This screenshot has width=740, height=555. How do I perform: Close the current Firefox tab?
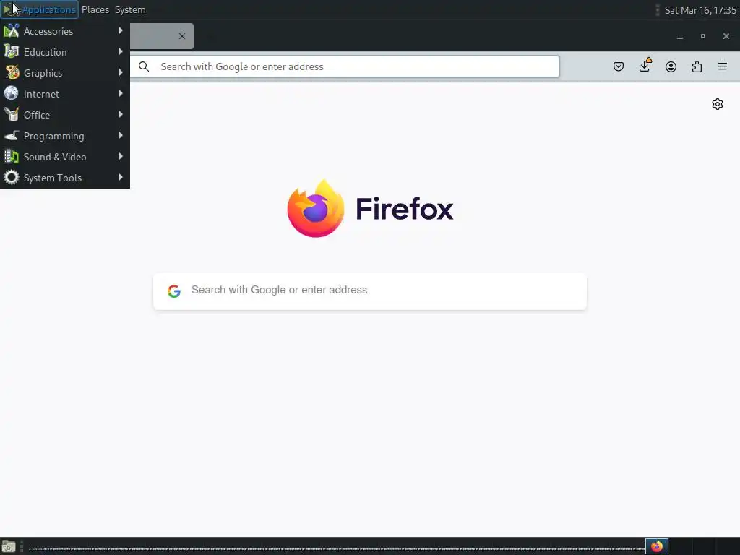tap(181, 36)
